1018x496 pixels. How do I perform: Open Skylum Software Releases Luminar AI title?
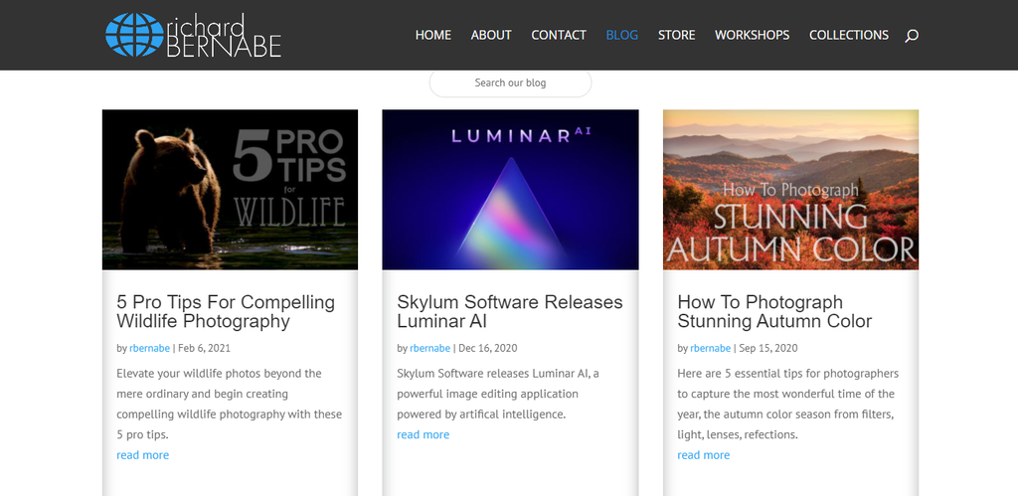click(509, 311)
